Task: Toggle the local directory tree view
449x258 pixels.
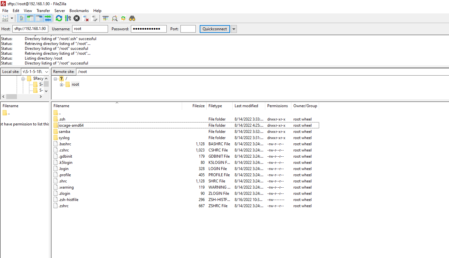Action: point(30,18)
